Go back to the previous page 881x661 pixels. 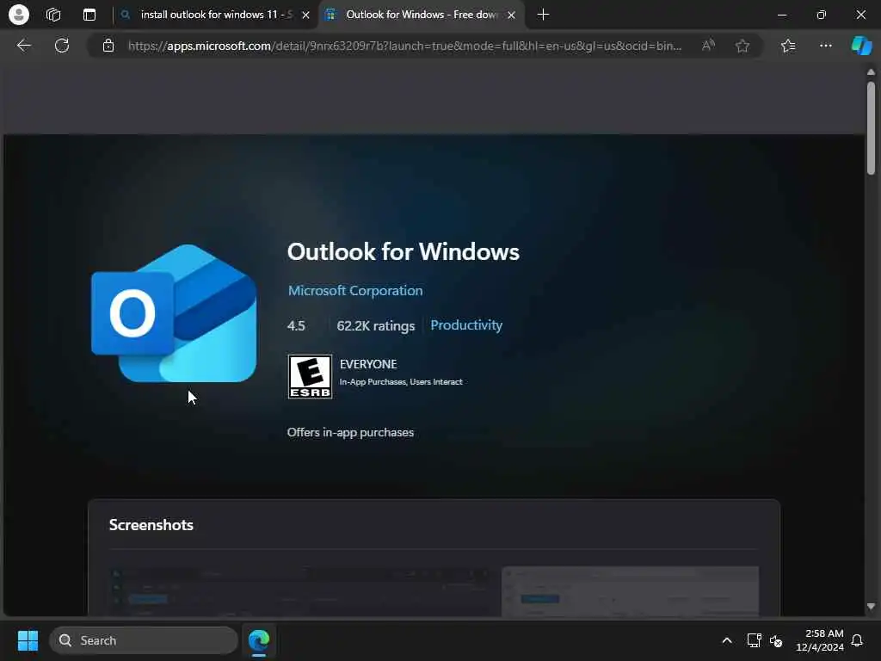pyautogui.click(x=23, y=46)
